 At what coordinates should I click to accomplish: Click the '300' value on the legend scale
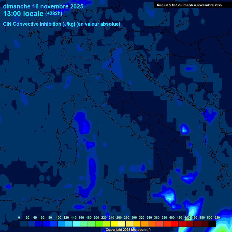point(134,217)
